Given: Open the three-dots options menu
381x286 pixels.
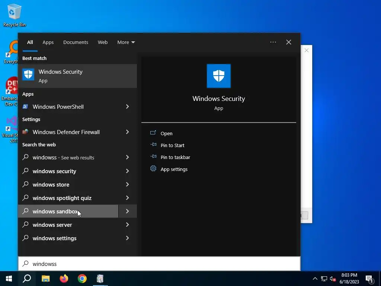Looking at the screenshot, I should [273, 42].
